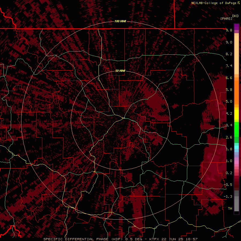Viewport: 241px width, 241px height.
Task: Select the 8.2 scale value
Action: pos(229,54)
